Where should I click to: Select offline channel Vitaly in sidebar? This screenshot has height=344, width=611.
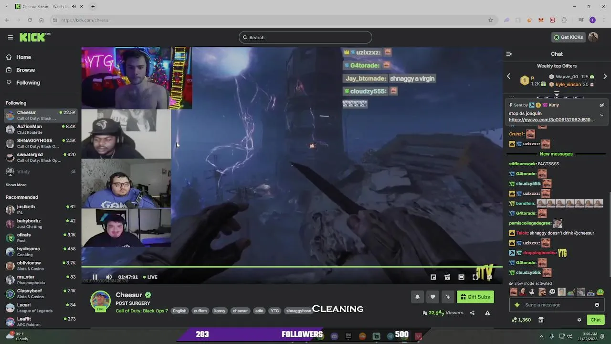pyautogui.click(x=41, y=172)
